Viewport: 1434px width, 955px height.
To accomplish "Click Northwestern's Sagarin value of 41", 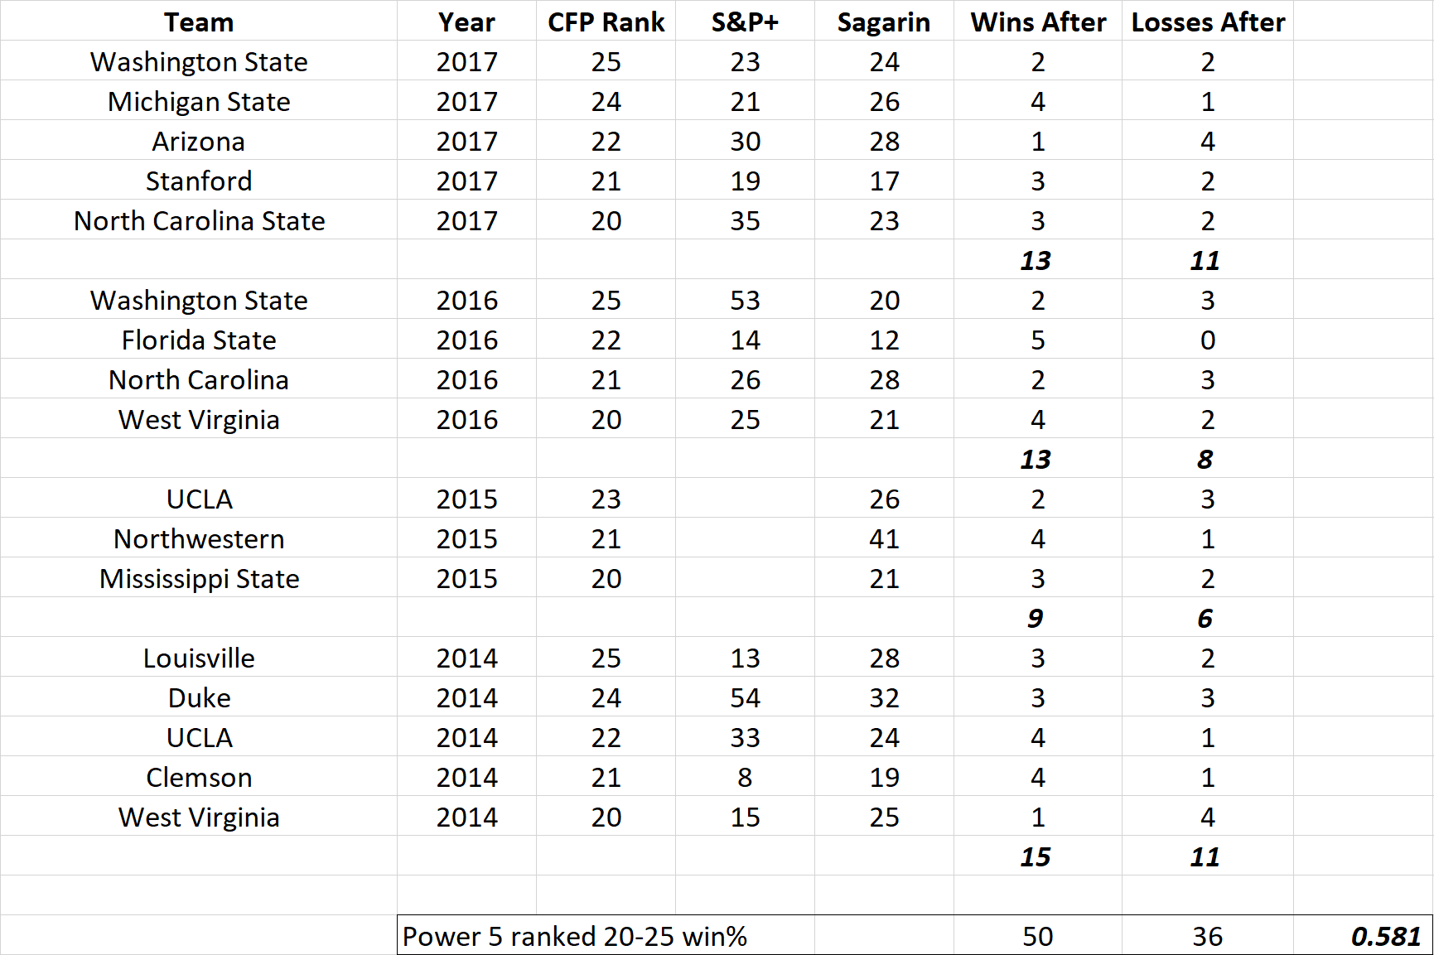I will coord(884,538).
